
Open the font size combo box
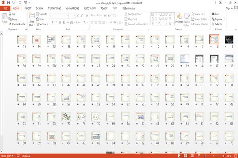(72, 16)
